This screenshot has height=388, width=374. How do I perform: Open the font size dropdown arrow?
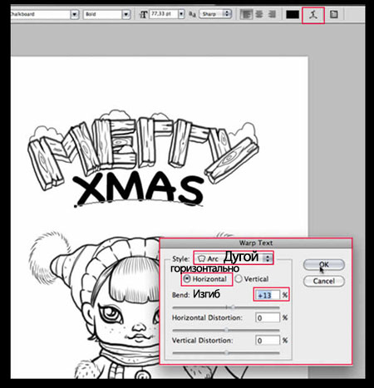[x=181, y=14]
